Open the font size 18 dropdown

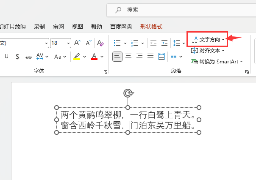pyautogui.click(x=68, y=43)
